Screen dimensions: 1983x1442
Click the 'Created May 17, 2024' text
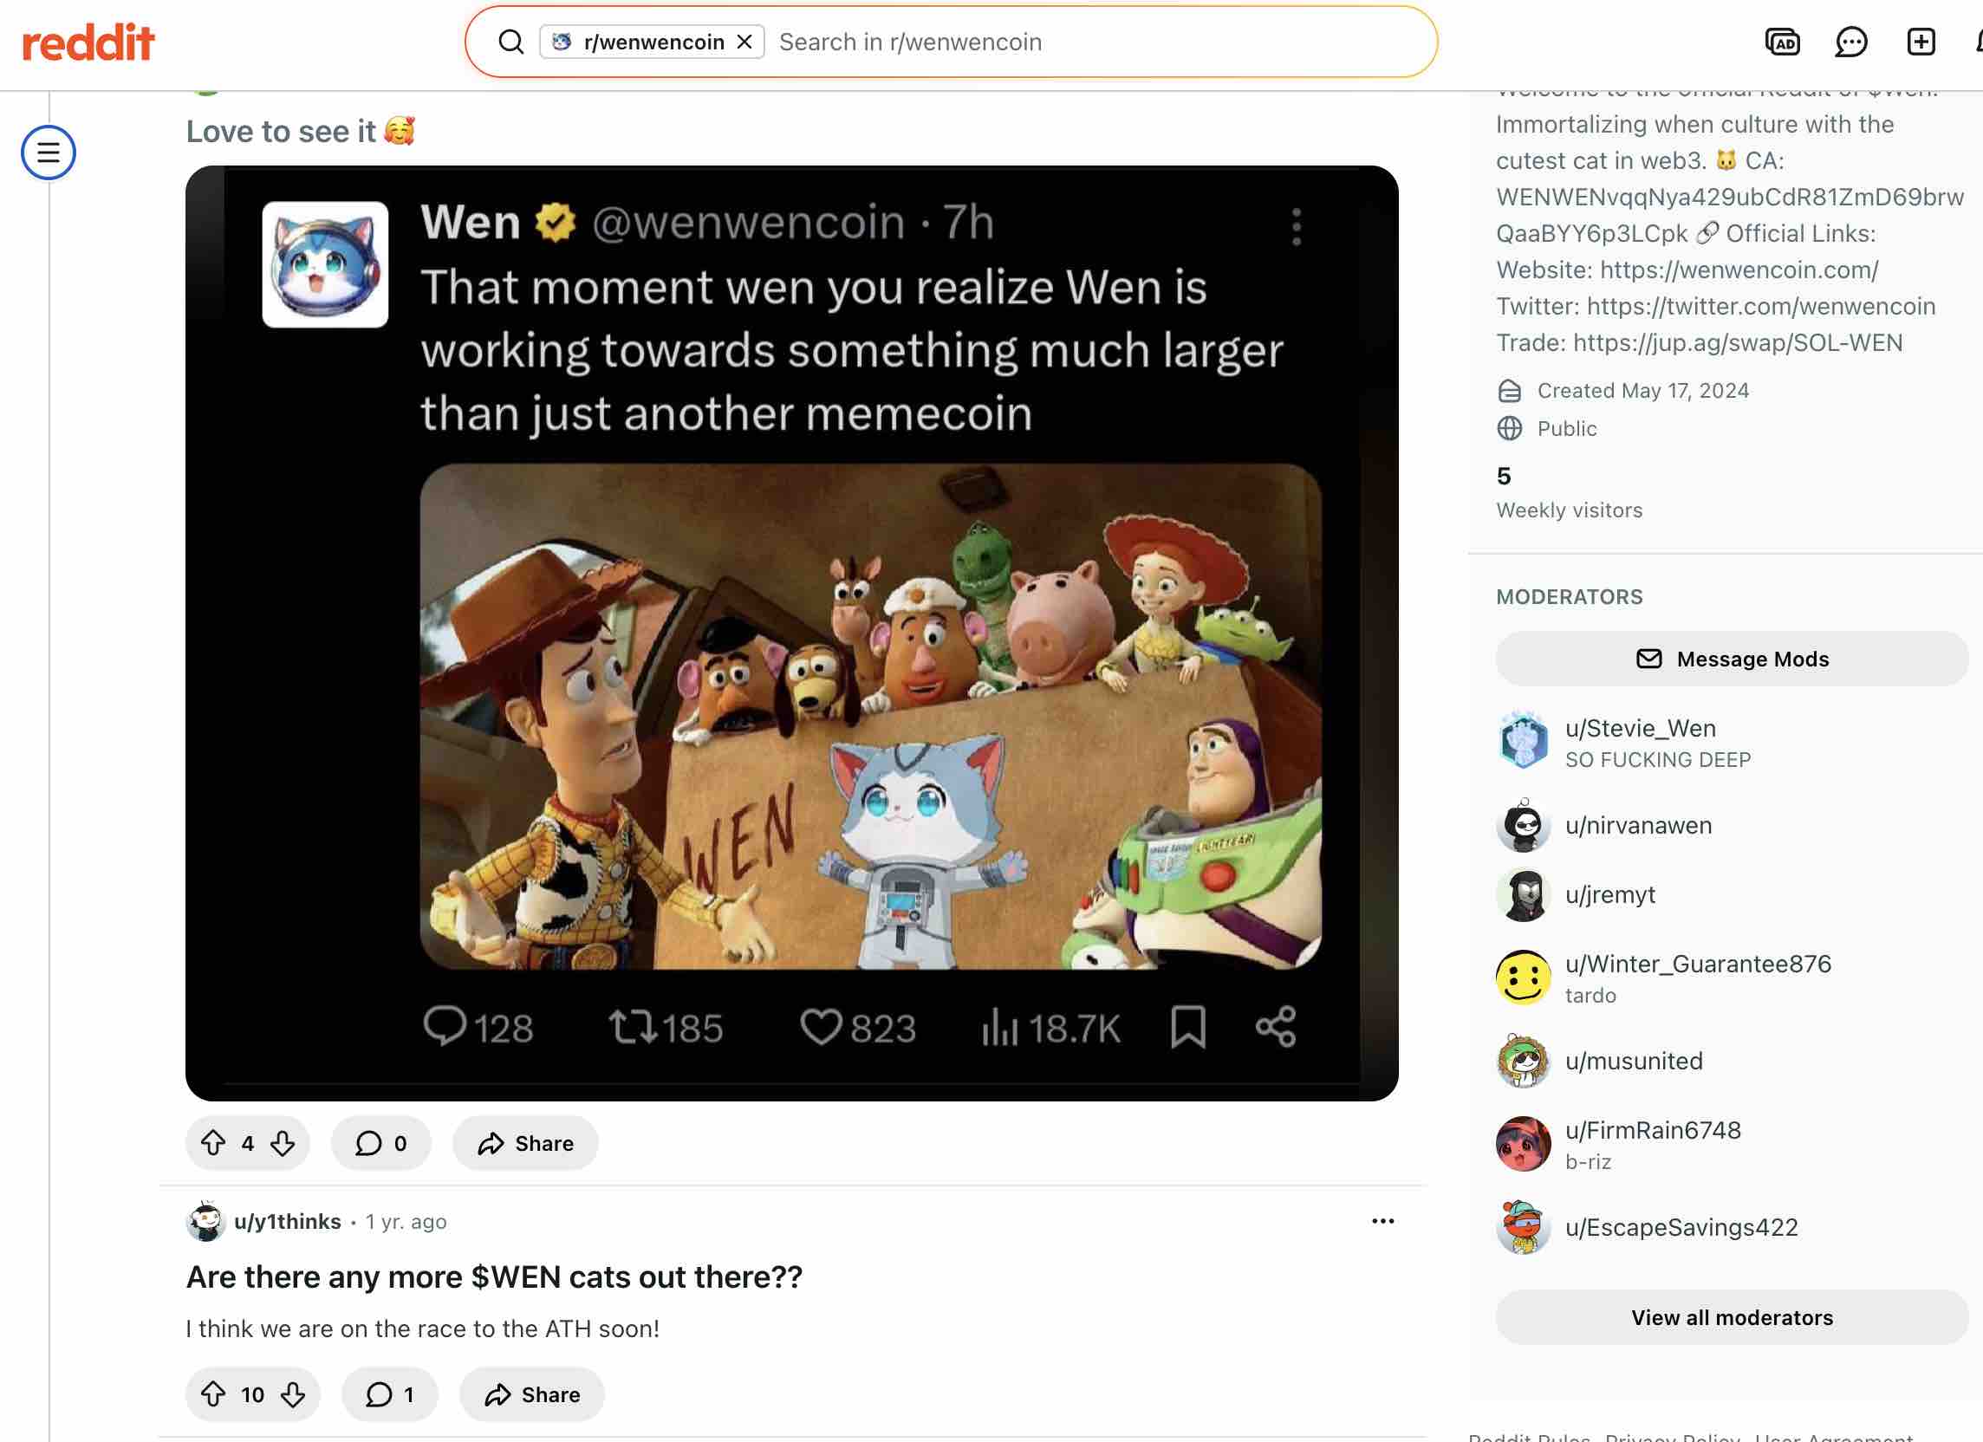[x=1643, y=391]
